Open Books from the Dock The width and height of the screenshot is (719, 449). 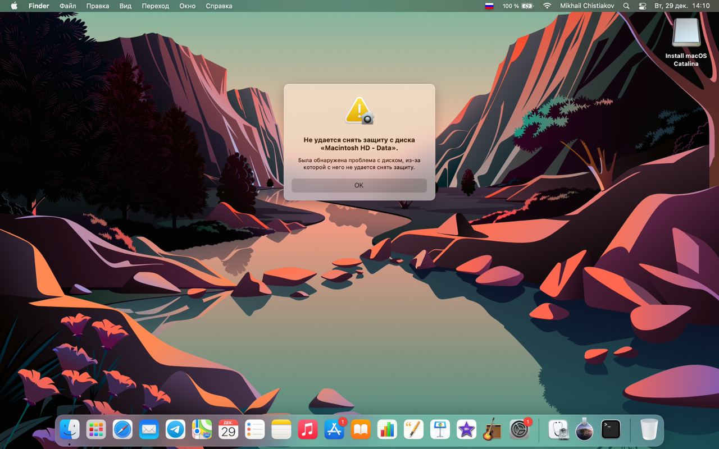tap(361, 430)
